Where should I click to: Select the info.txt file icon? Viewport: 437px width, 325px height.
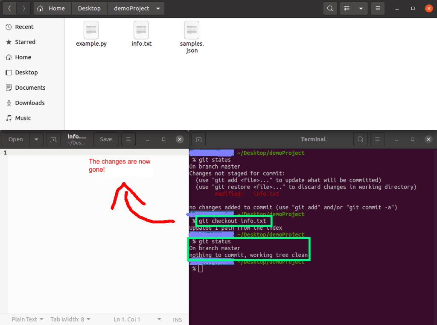tap(141, 30)
